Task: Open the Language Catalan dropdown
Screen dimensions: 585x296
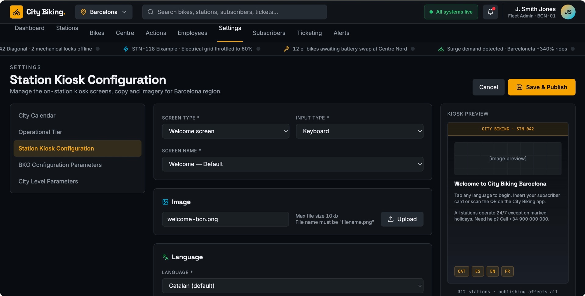Action: [x=292, y=286]
